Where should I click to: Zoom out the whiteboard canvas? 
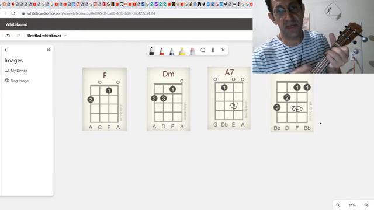click(x=338, y=205)
